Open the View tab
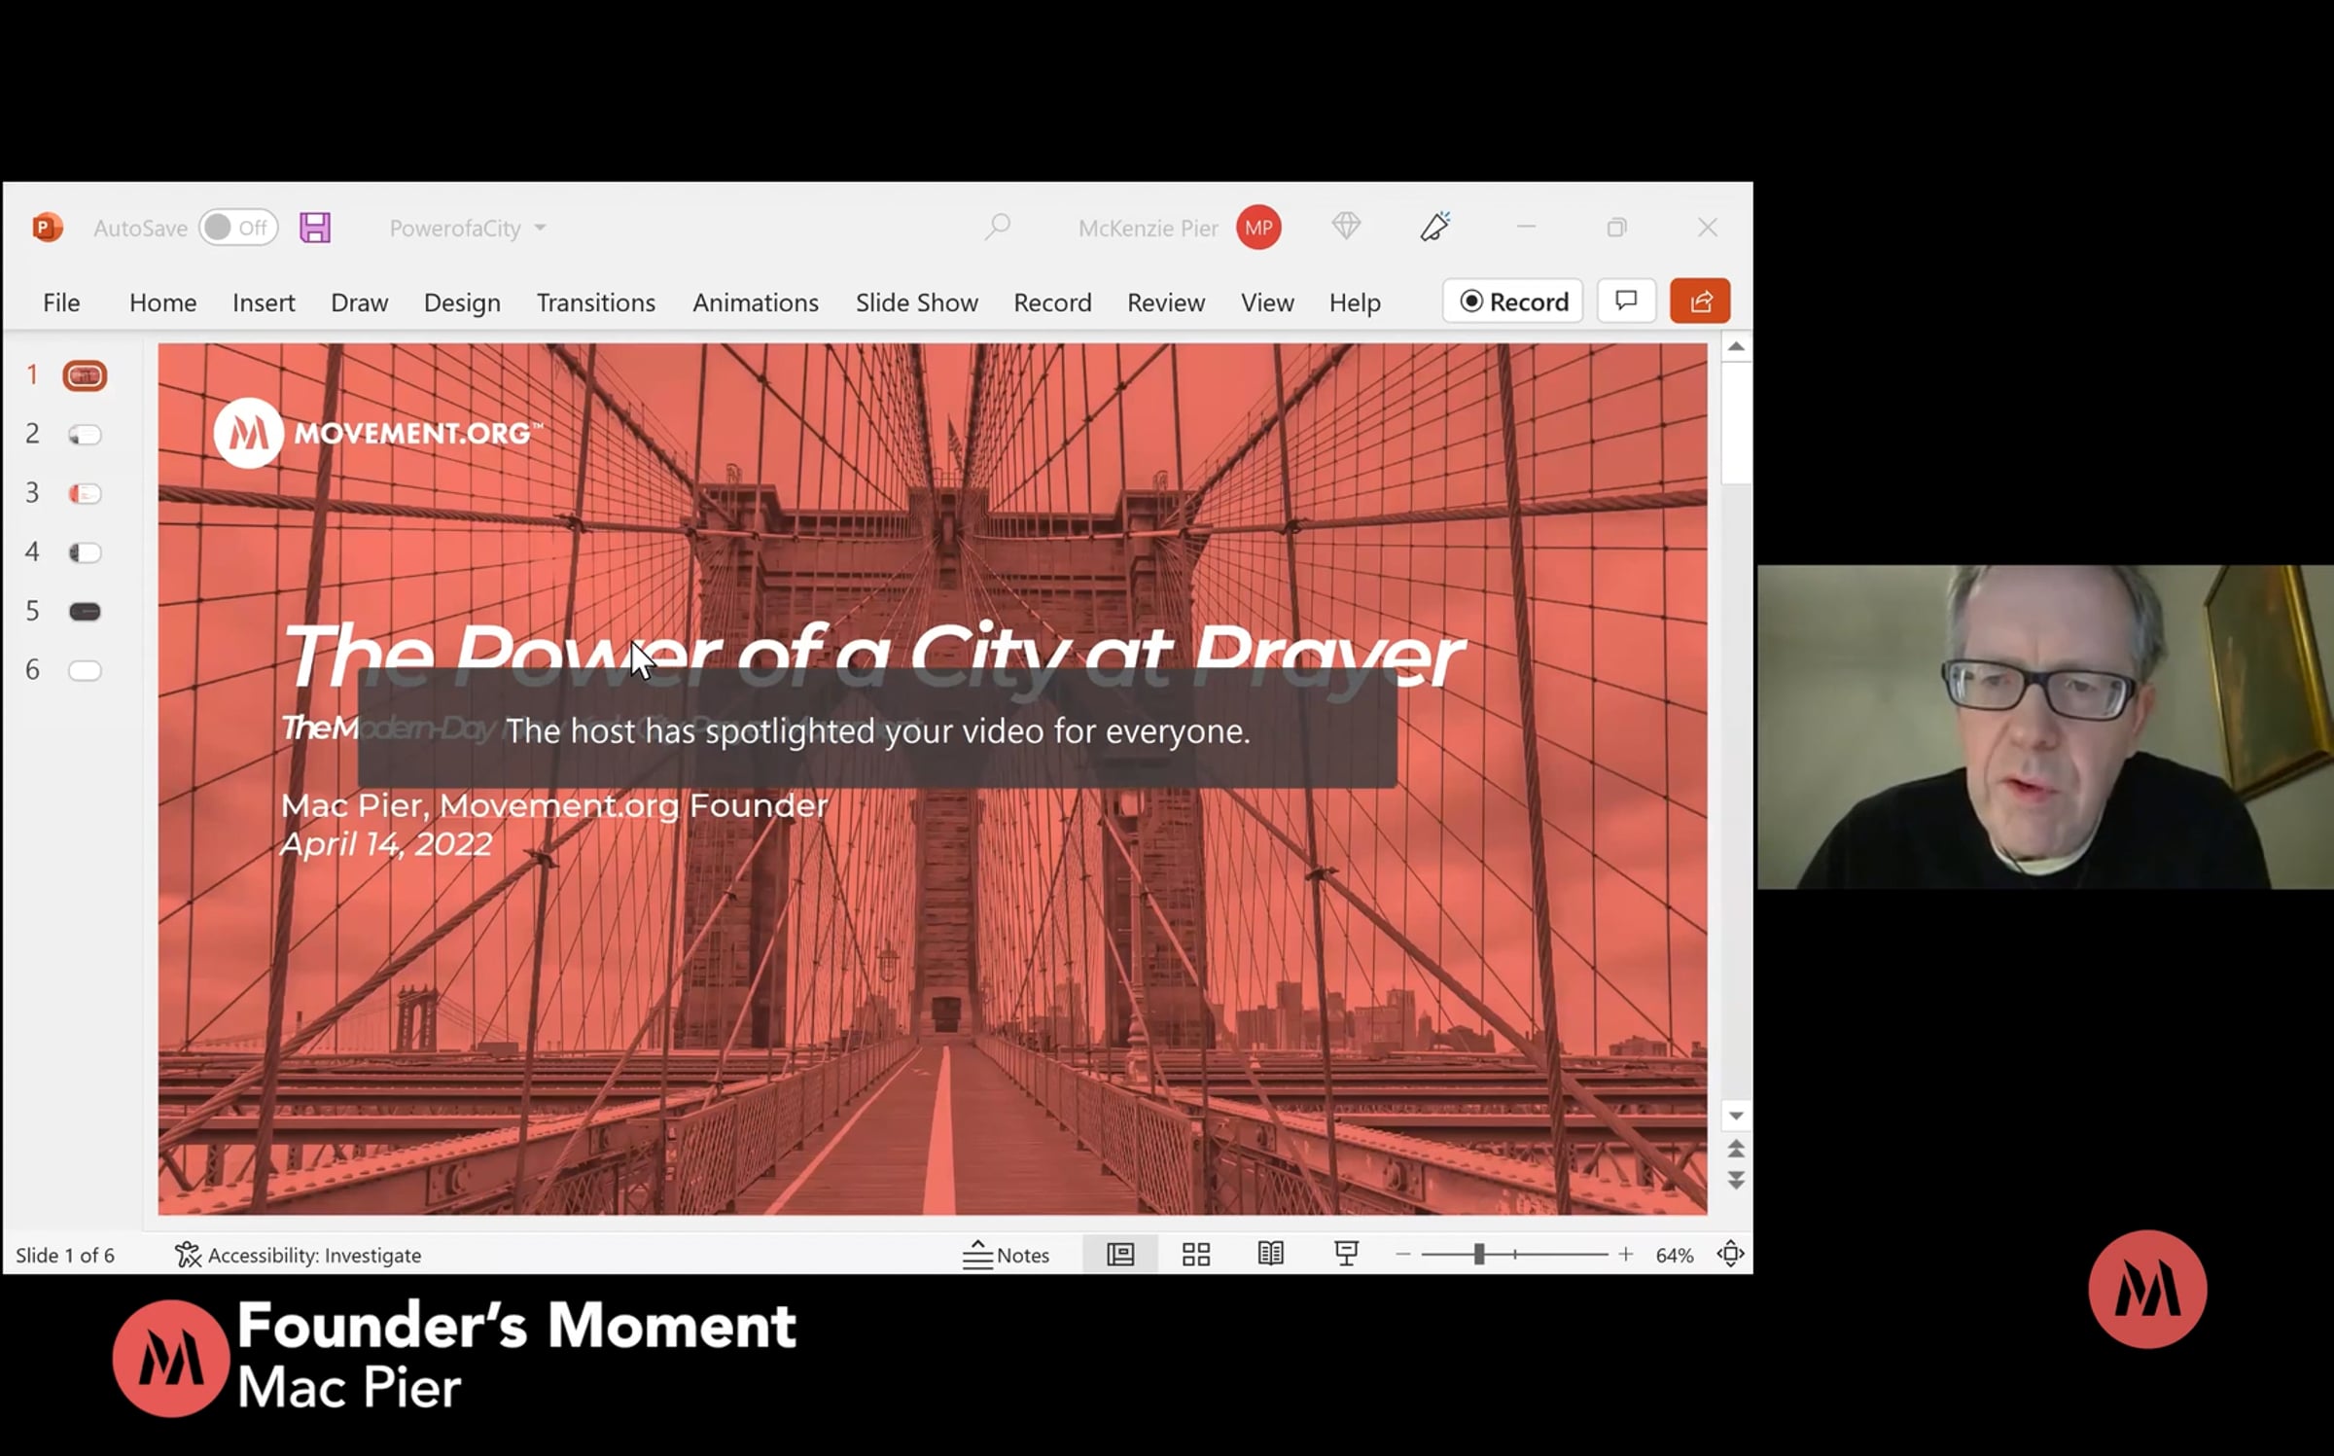This screenshot has width=2334, height=1456. 1267,302
